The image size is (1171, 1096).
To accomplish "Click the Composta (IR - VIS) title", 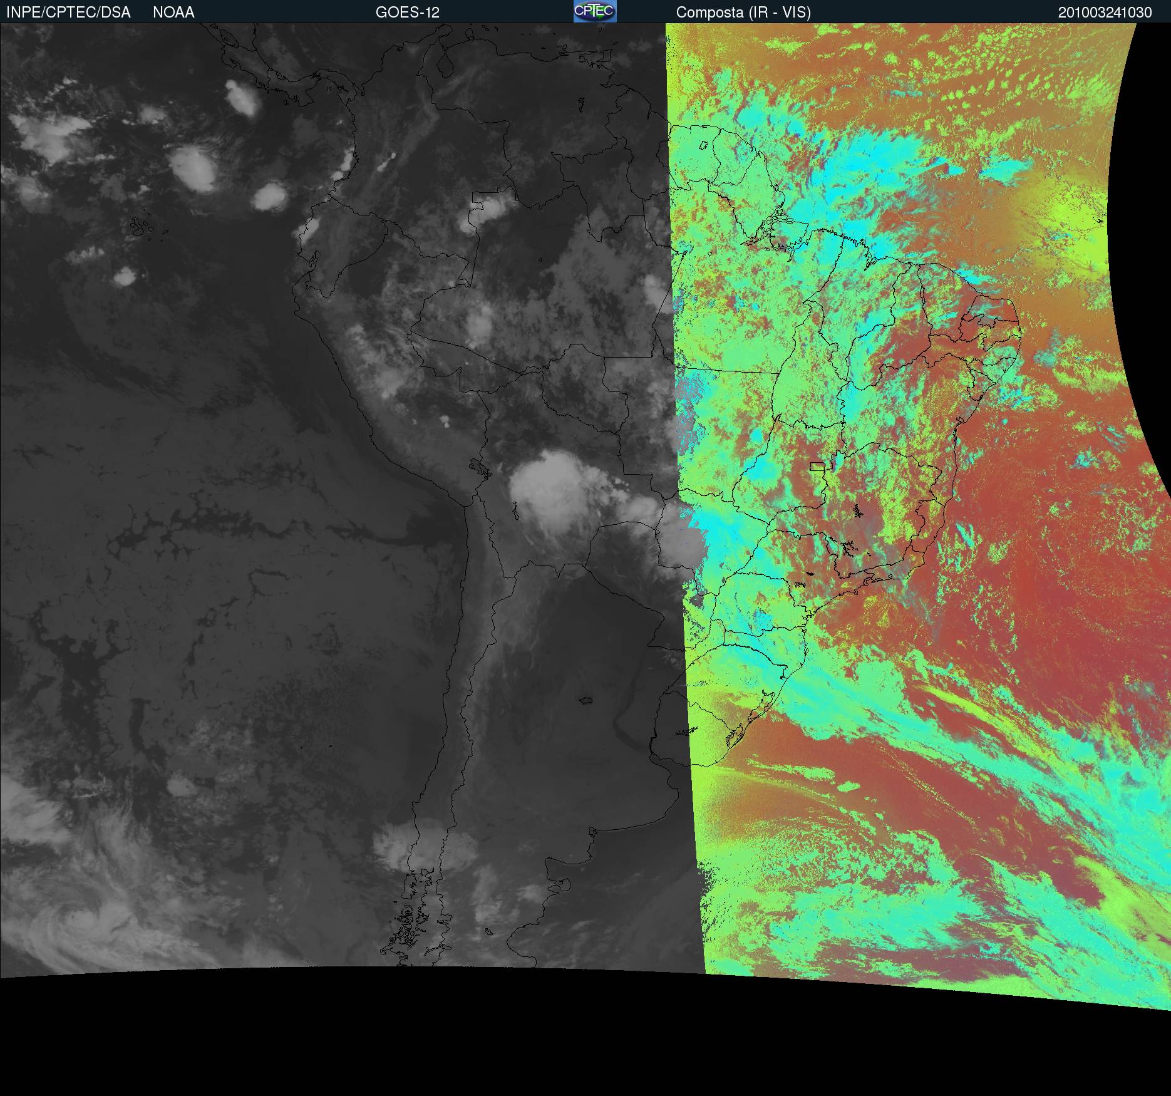I will pos(743,13).
